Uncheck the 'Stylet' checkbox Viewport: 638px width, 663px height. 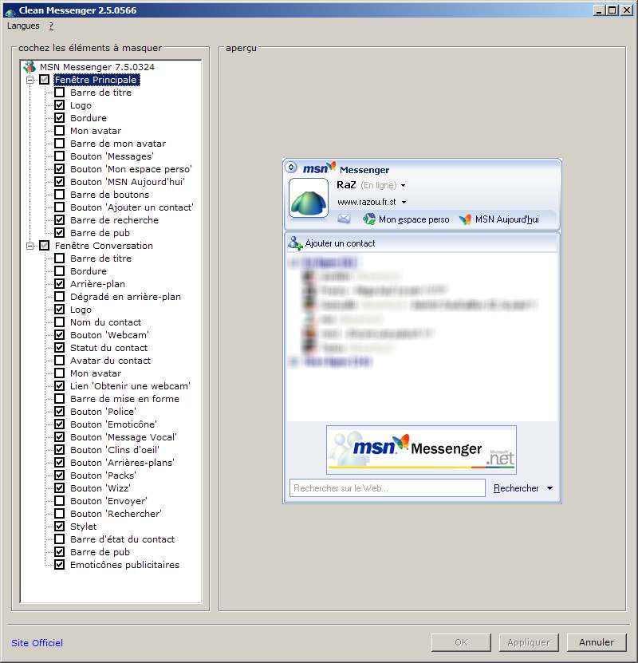point(60,527)
